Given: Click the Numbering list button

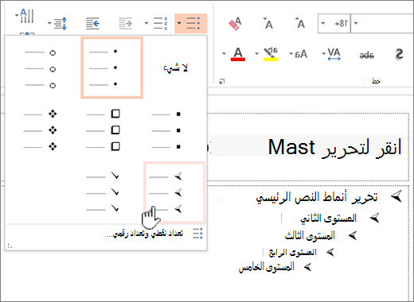Looking at the screenshot, I should (x=161, y=23).
